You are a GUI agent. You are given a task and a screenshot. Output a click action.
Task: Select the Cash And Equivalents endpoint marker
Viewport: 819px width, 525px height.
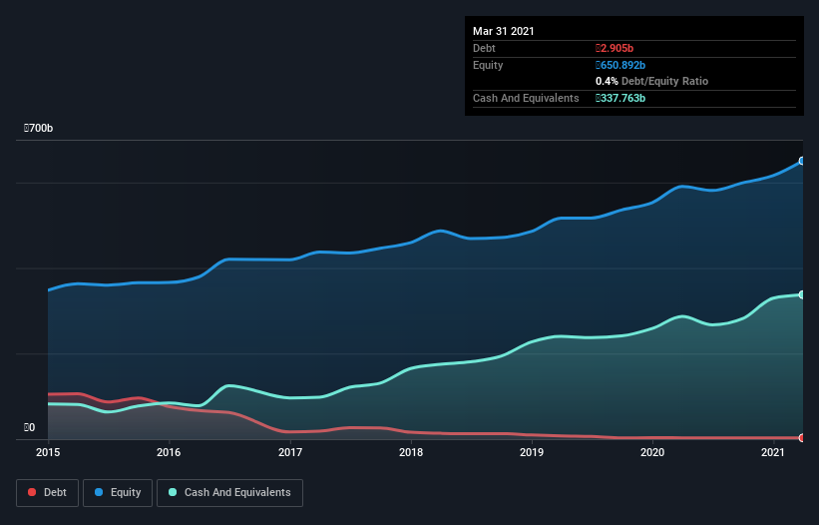click(802, 294)
